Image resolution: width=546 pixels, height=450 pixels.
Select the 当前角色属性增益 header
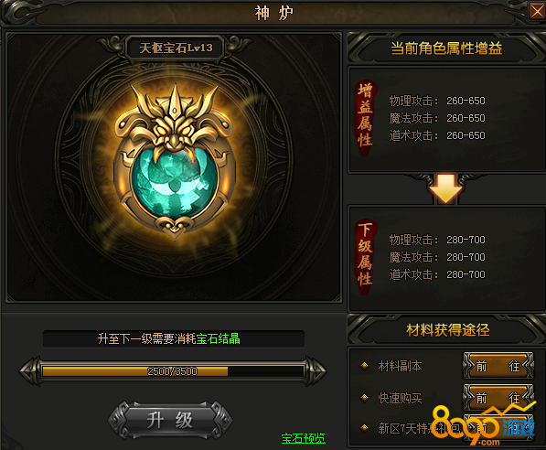point(446,48)
